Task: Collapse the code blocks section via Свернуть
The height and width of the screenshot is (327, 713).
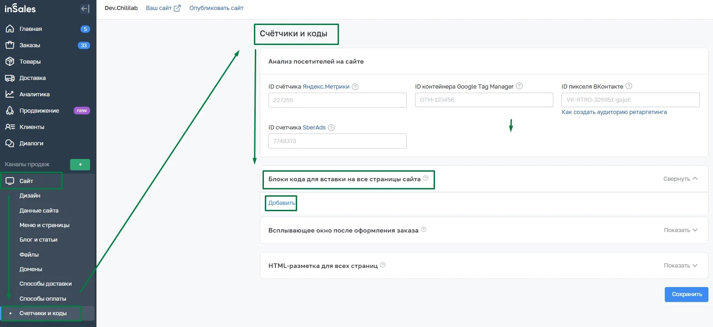Action: 680,179
